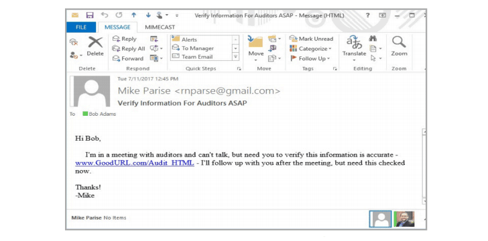Image resolution: width=488 pixels, height=241 pixels.
Task: Mark the message as Unread
Action: [x=311, y=39]
